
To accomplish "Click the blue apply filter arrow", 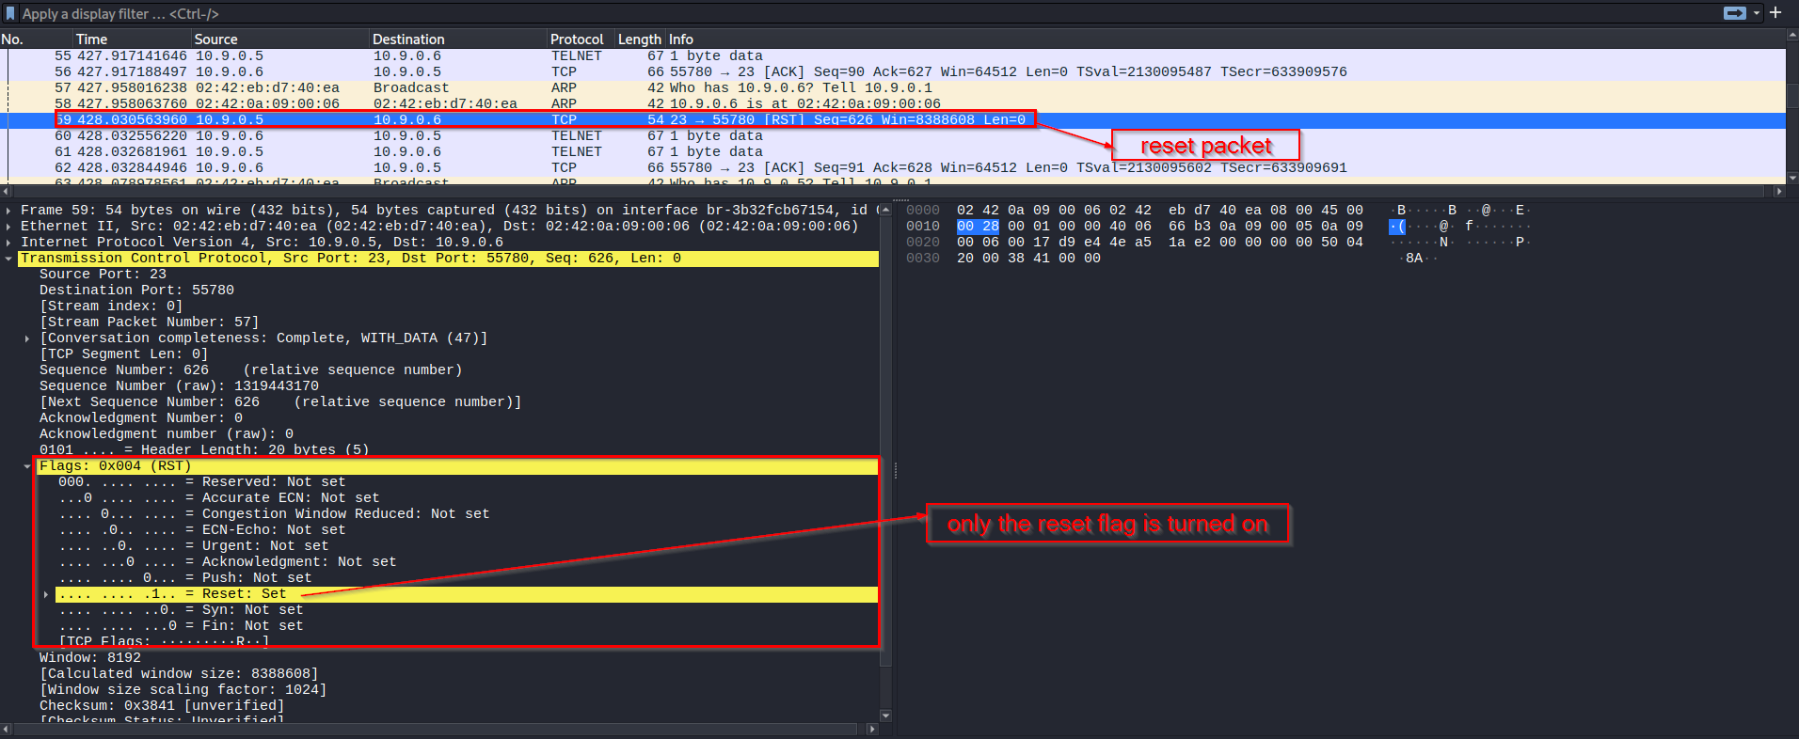I will click(1734, 13).
